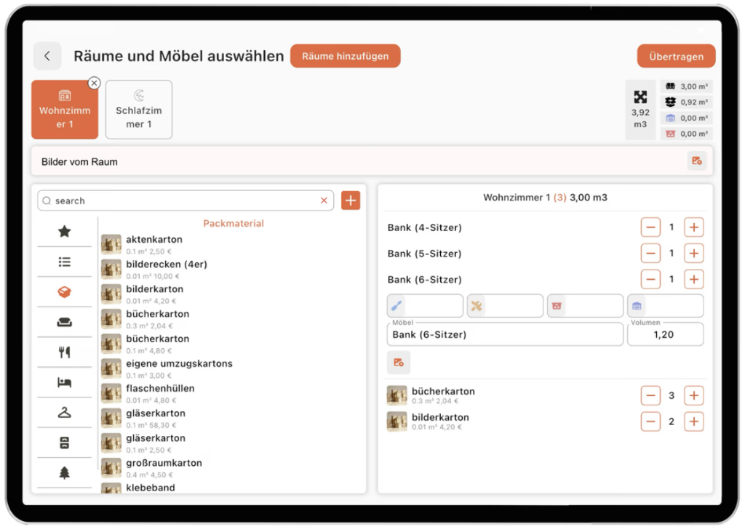Click the blue storage icon showing 0,00 m³
745x529 pixels.
pyautogui.click(x=670, y=118)
